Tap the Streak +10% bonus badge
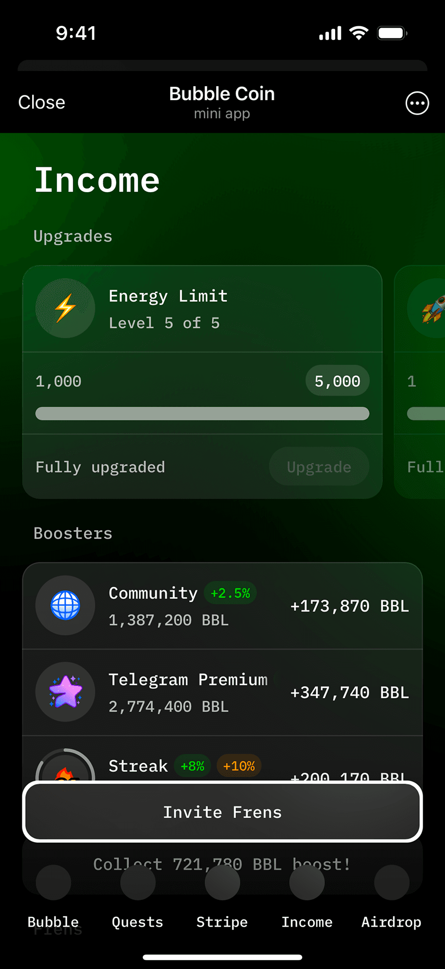Screen dimensions: 445x969 pos(239,766)
